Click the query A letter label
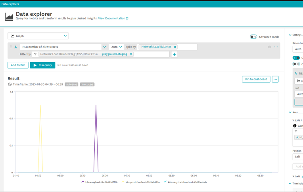303x192 pixels. click(15, 47)
